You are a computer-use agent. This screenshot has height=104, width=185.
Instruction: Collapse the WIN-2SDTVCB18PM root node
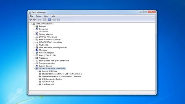(x=31, y=24)
